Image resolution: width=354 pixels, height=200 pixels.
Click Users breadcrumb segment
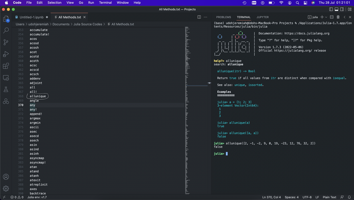pyautogui.click(x=20, y=24)
